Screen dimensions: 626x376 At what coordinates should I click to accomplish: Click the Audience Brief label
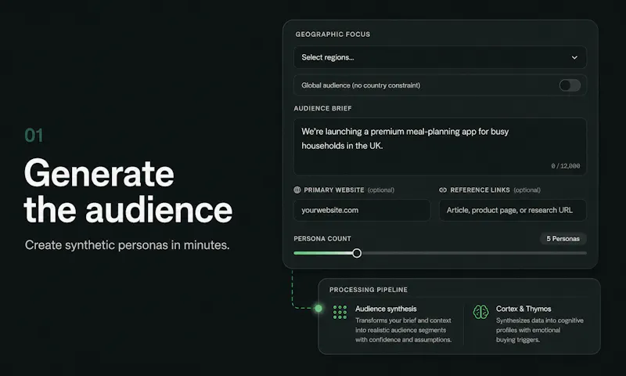coord(322,108)
